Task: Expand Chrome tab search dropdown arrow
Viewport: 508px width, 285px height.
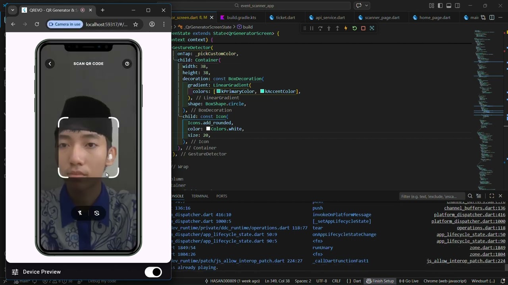Action: click(x=13, y=10)
